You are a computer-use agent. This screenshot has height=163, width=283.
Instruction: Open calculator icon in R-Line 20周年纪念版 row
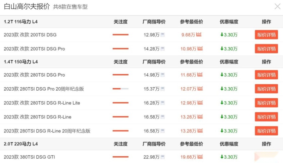click(163, 131)
